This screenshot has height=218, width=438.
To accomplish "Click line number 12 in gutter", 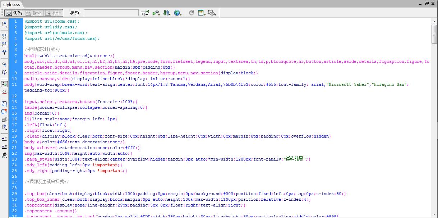I will tap(14, 96).
